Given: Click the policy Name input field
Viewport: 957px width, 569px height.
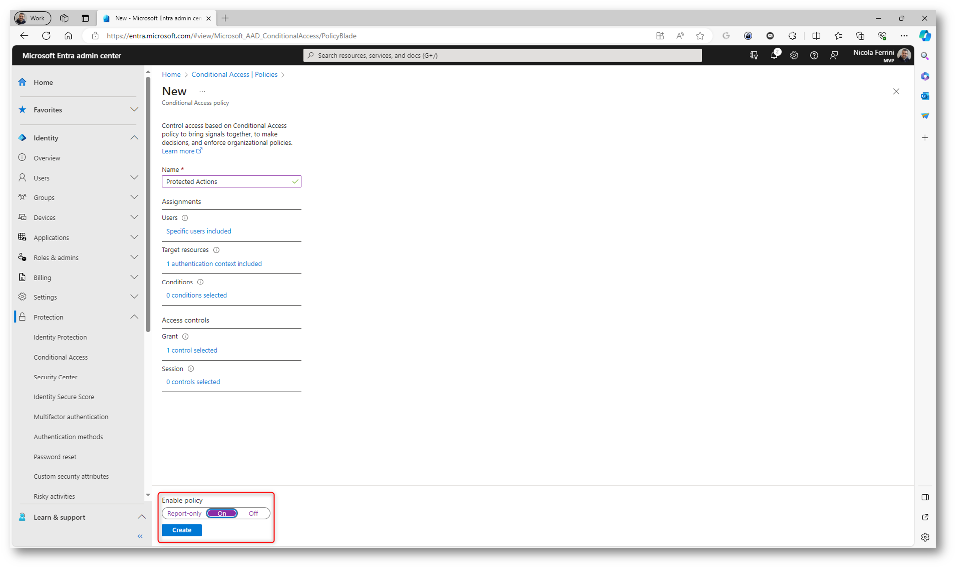Looking at the screenshot, I should coord(228,182).
